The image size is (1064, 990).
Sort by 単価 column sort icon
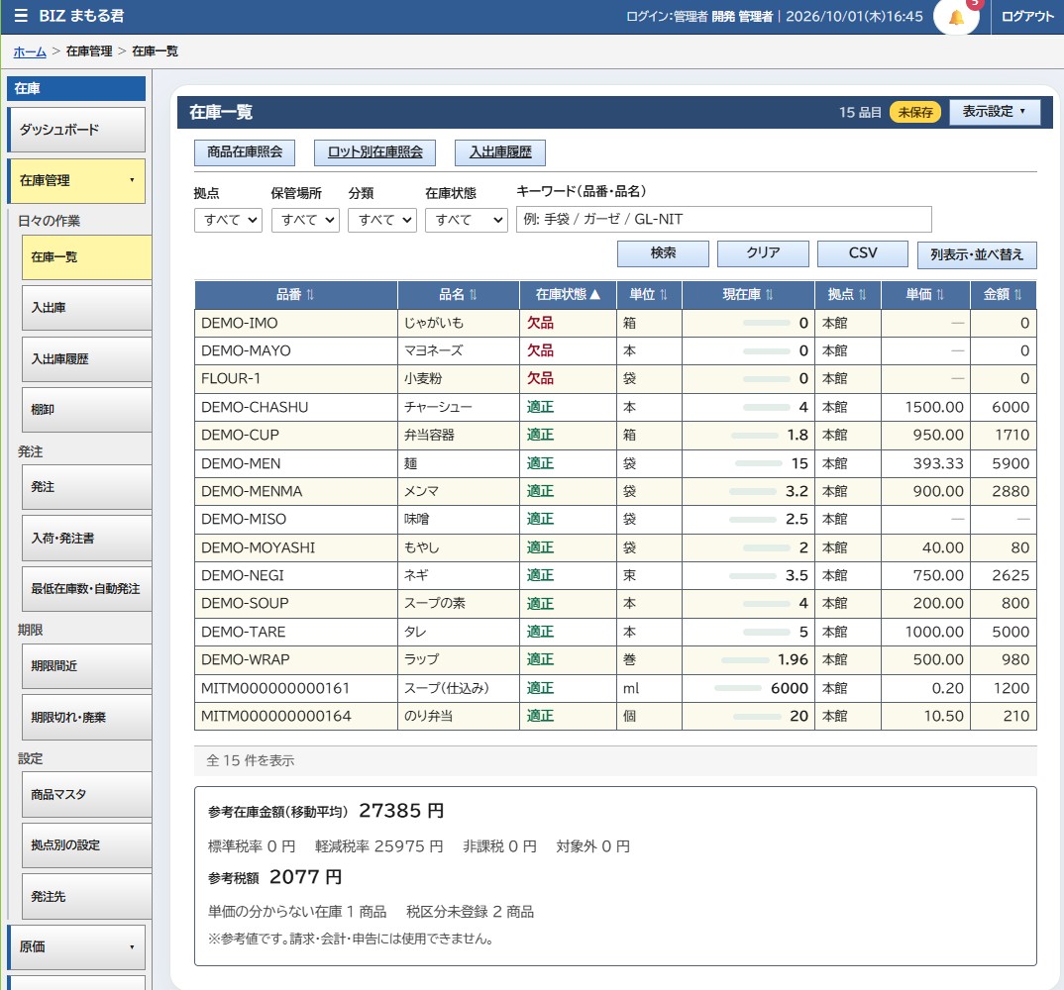(940, 295)
